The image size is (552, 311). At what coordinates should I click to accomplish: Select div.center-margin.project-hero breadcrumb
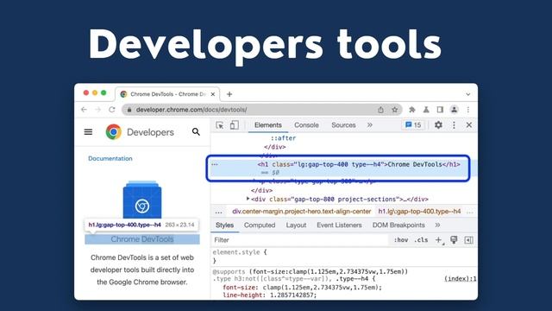pos(301,211)
